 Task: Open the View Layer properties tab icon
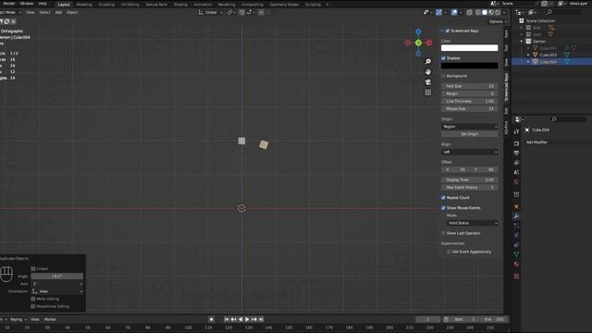pyautogui.click(x=516, y=163)
